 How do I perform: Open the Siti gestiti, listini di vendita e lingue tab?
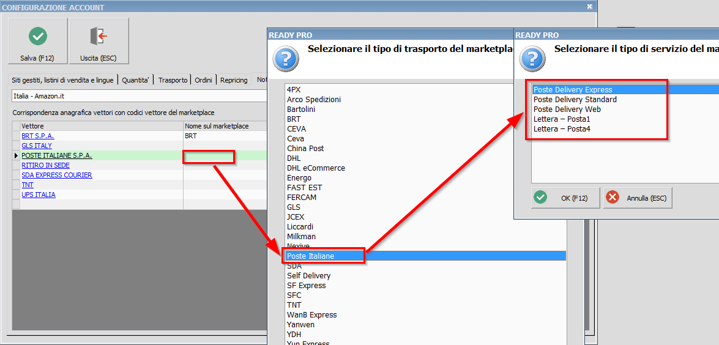[63, 80]
